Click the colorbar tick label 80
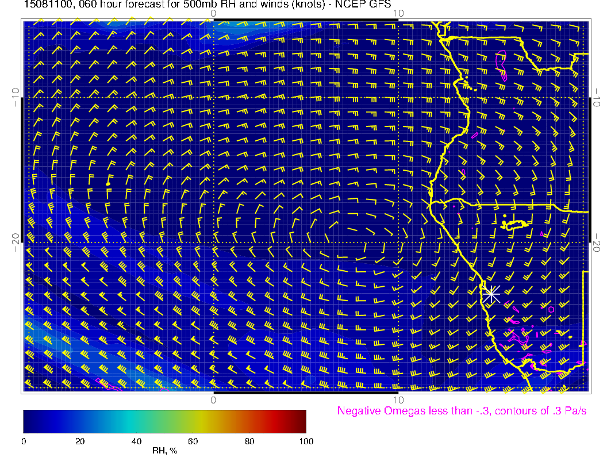Image resolution: width=607 pixels, height=469 pixels. point(249,441)
